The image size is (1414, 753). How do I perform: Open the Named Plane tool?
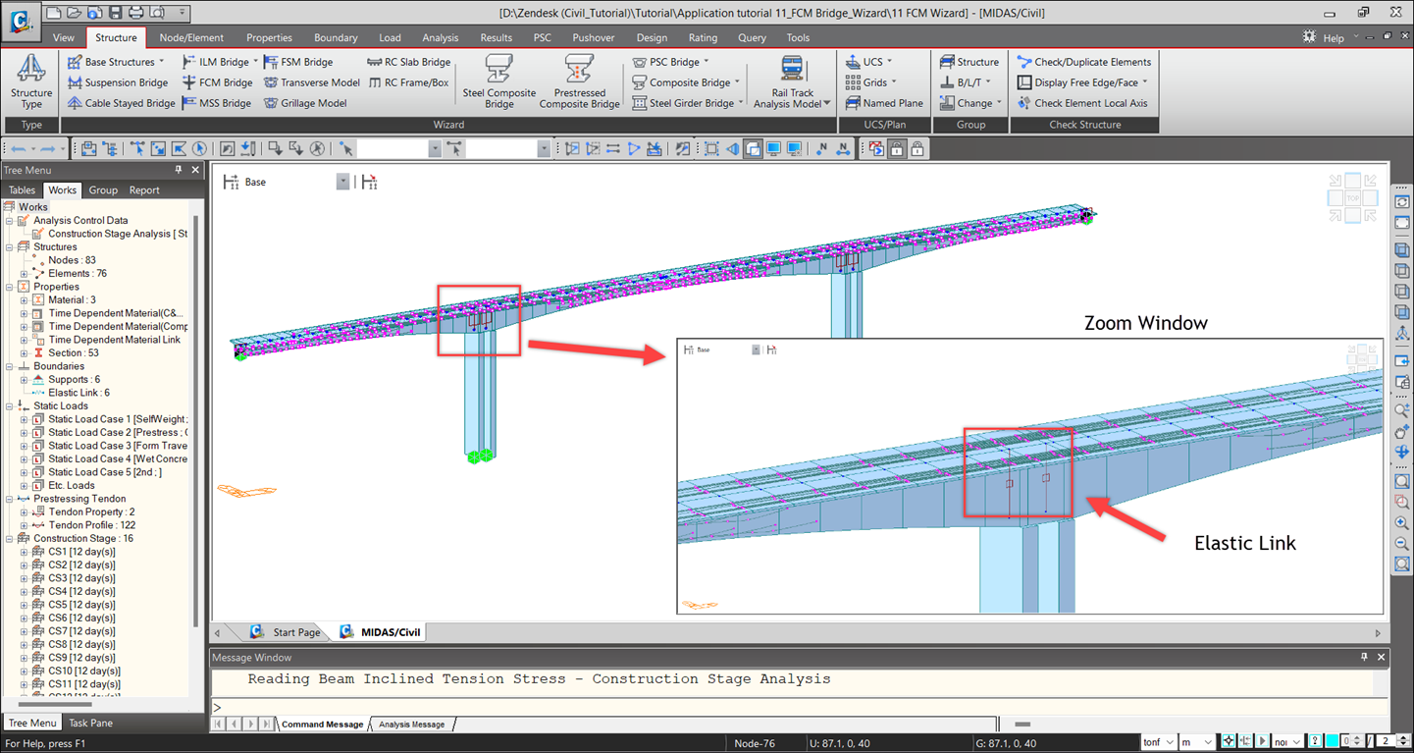tap(883, 103)
